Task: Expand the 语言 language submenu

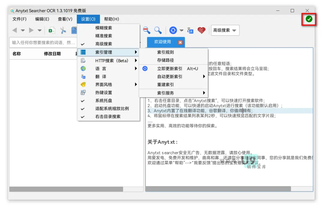Action: tap(109, 69)
